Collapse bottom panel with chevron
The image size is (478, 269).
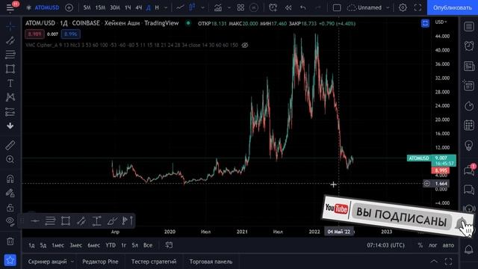coord(434,262)
